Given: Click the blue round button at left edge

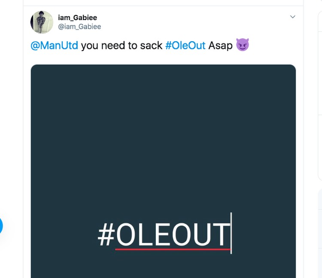Looking at the screenshot, I should [0, 226].
